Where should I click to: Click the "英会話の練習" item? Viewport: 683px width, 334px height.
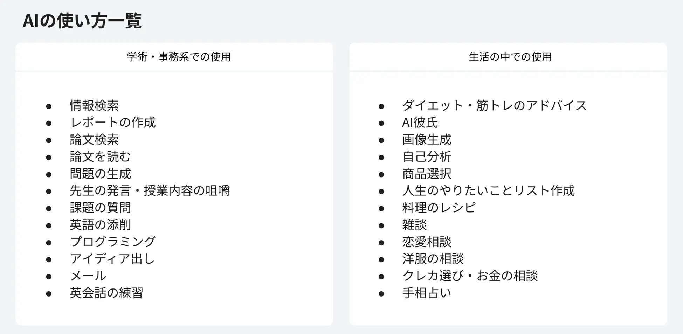click(106, 293)
